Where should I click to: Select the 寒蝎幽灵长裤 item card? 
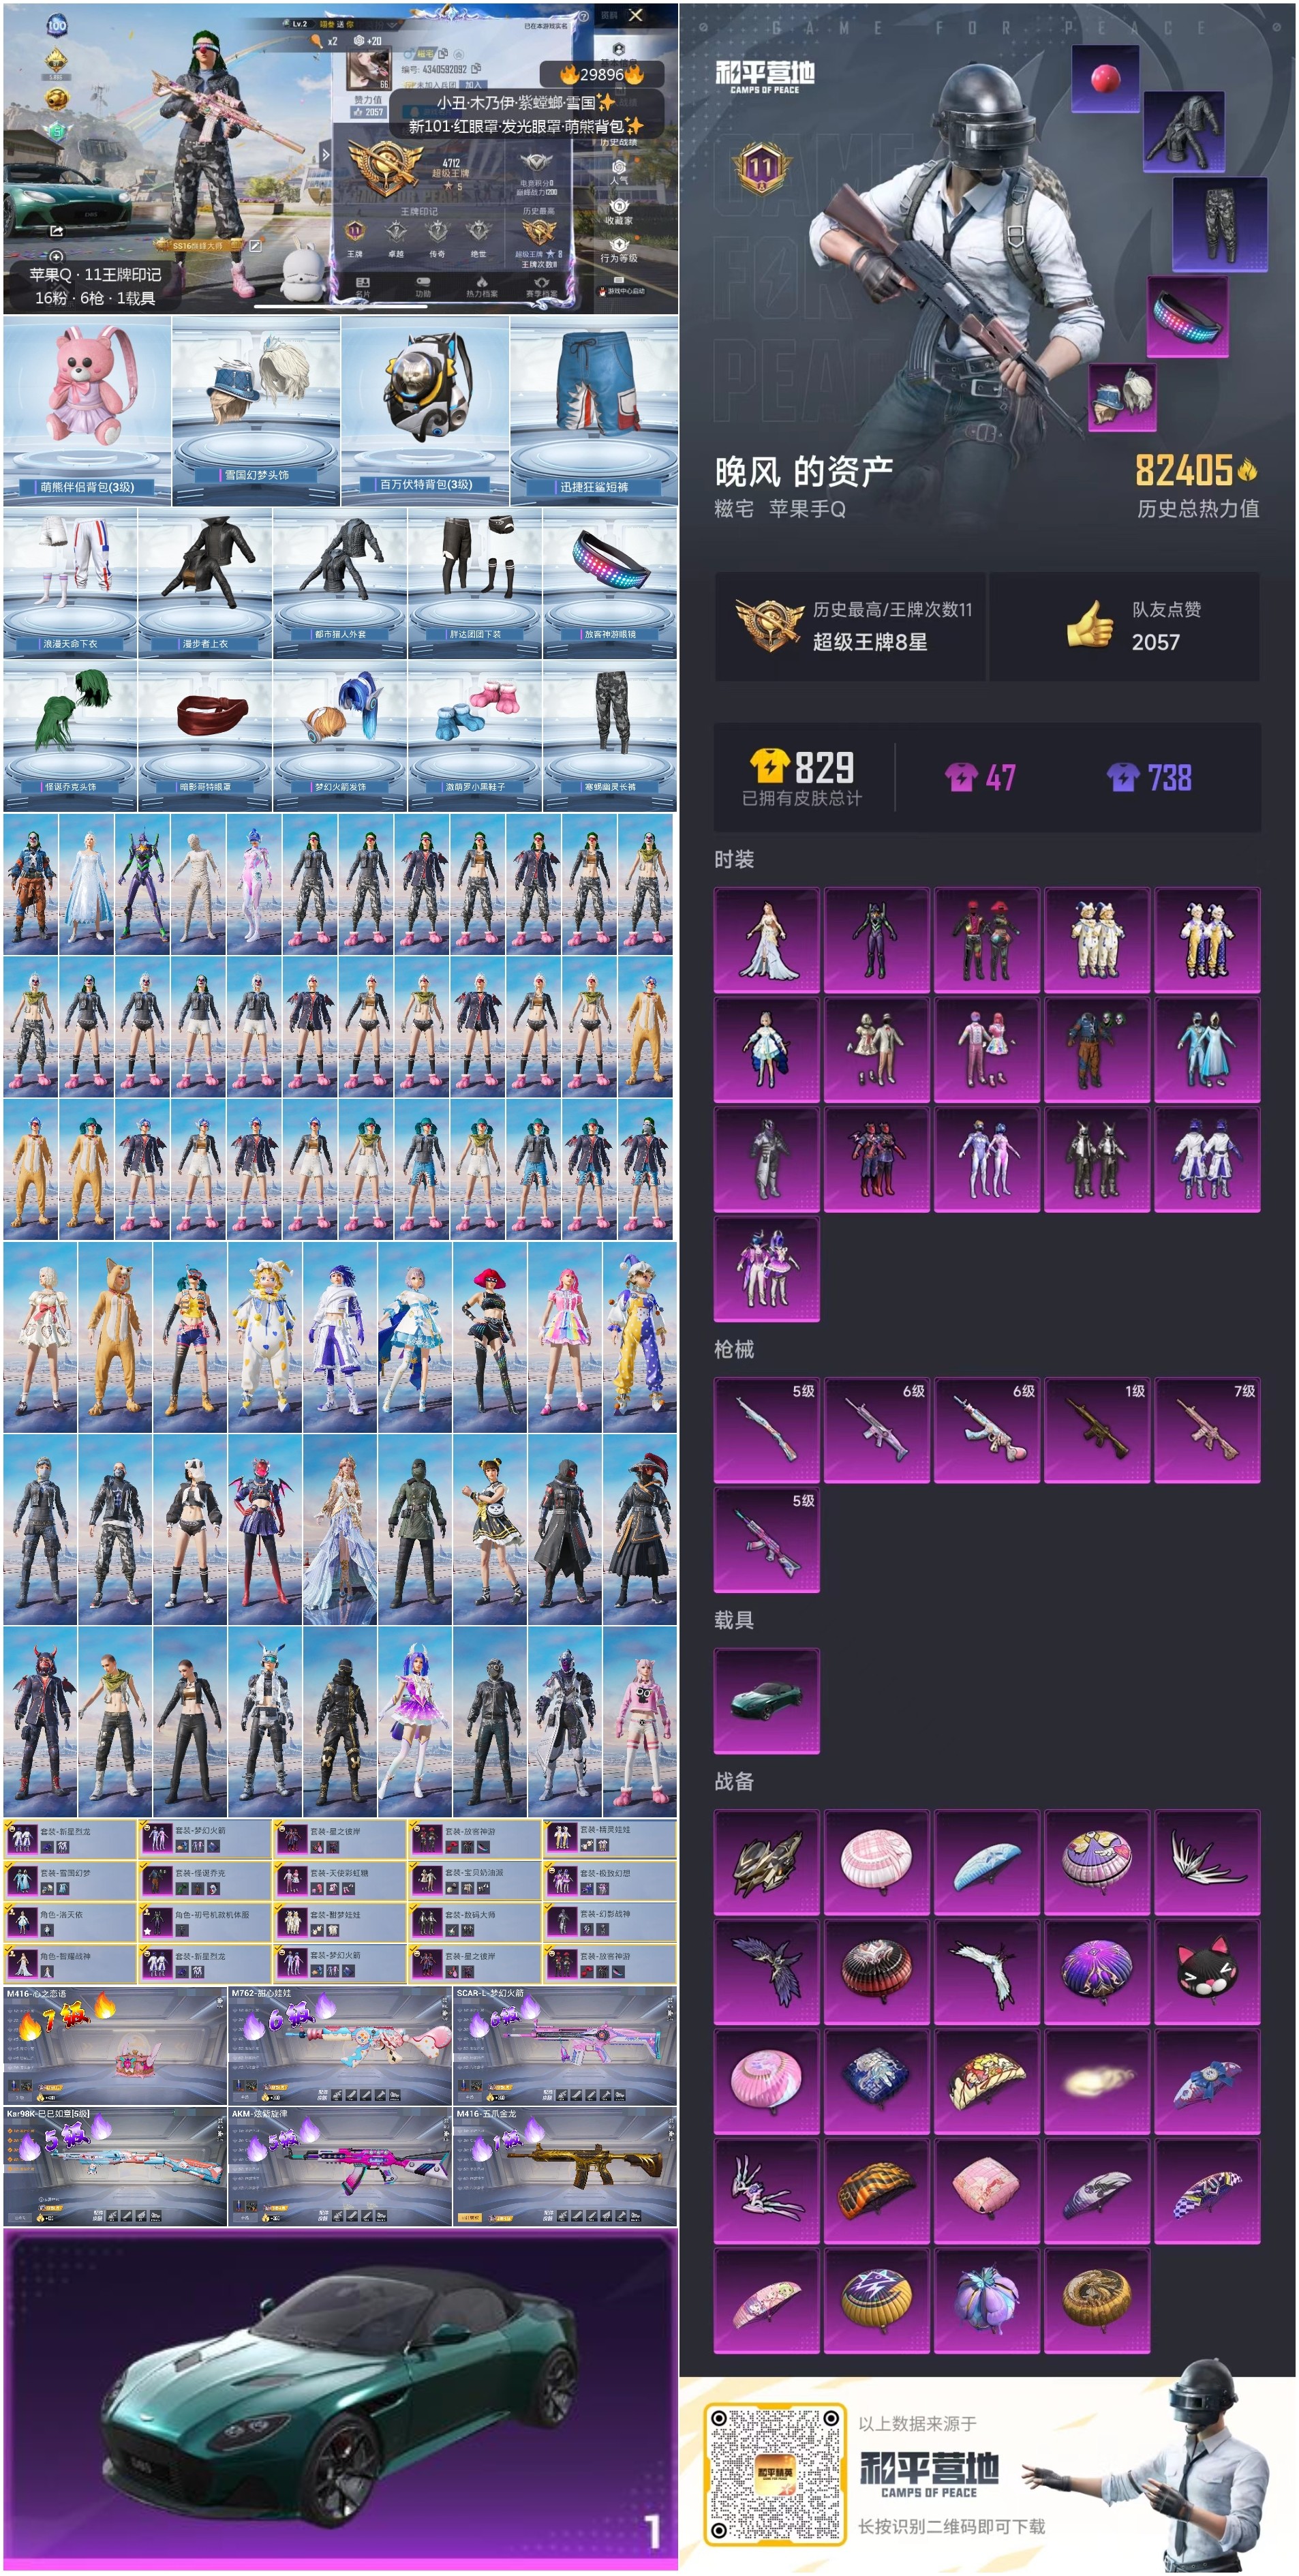click(x=610, y=735)
